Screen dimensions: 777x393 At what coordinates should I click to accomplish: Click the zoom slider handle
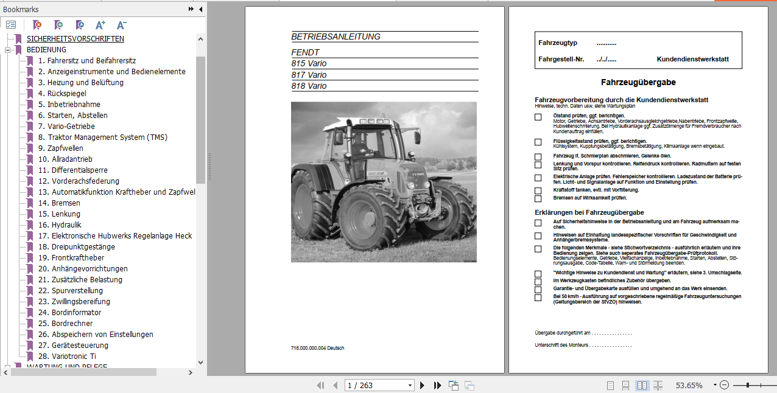pos(747,385)
